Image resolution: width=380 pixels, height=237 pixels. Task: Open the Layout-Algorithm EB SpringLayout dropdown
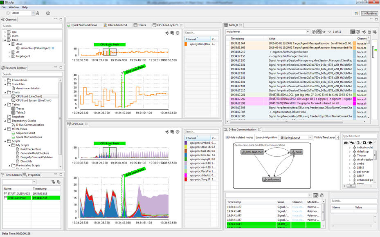coord(310,138)
